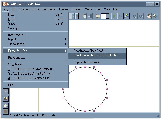Choose Save from the File menu
The width and height of the screenshot is (161, 119).
(35, 24)
